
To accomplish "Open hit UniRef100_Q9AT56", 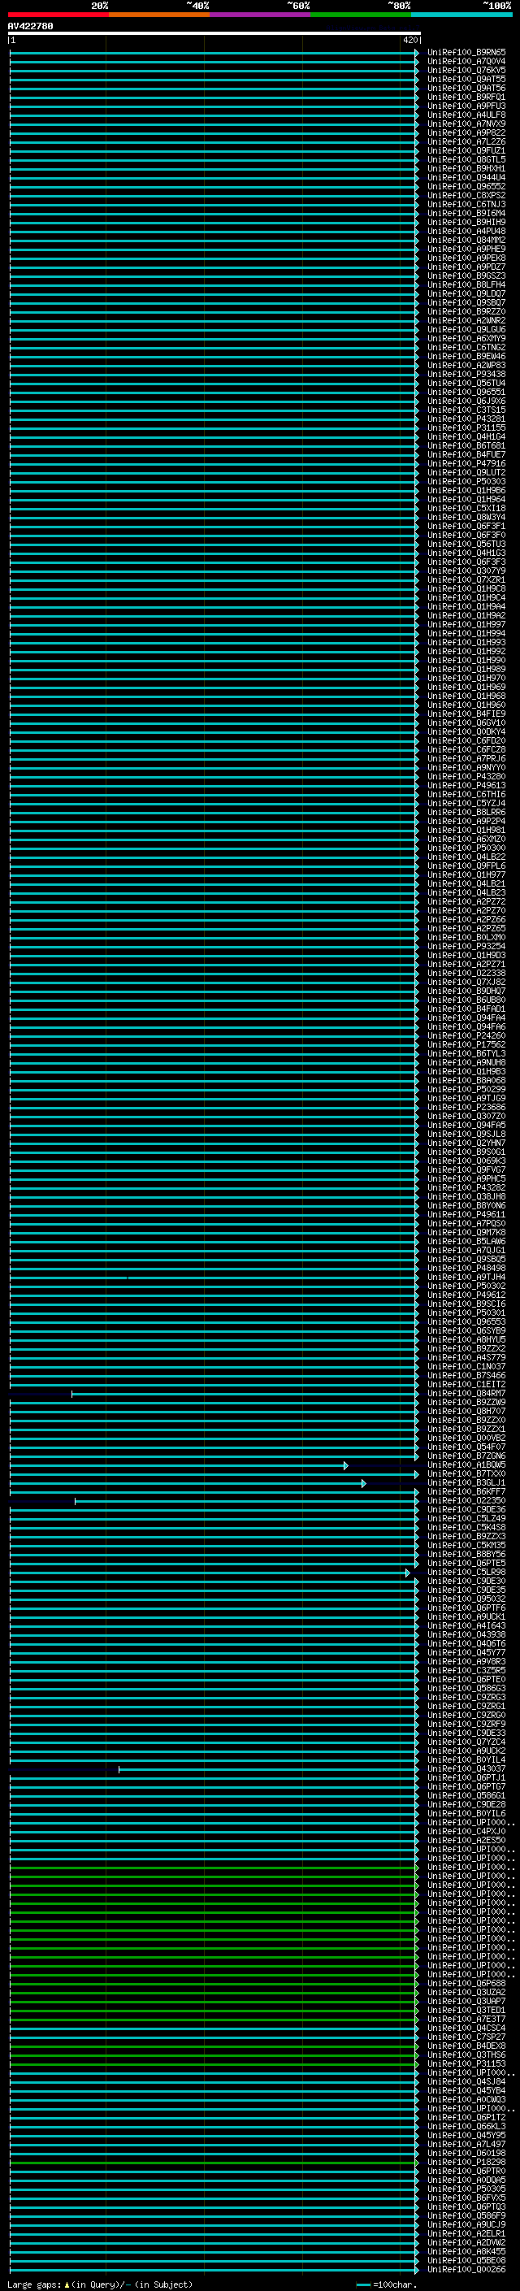I will [466, 88].
